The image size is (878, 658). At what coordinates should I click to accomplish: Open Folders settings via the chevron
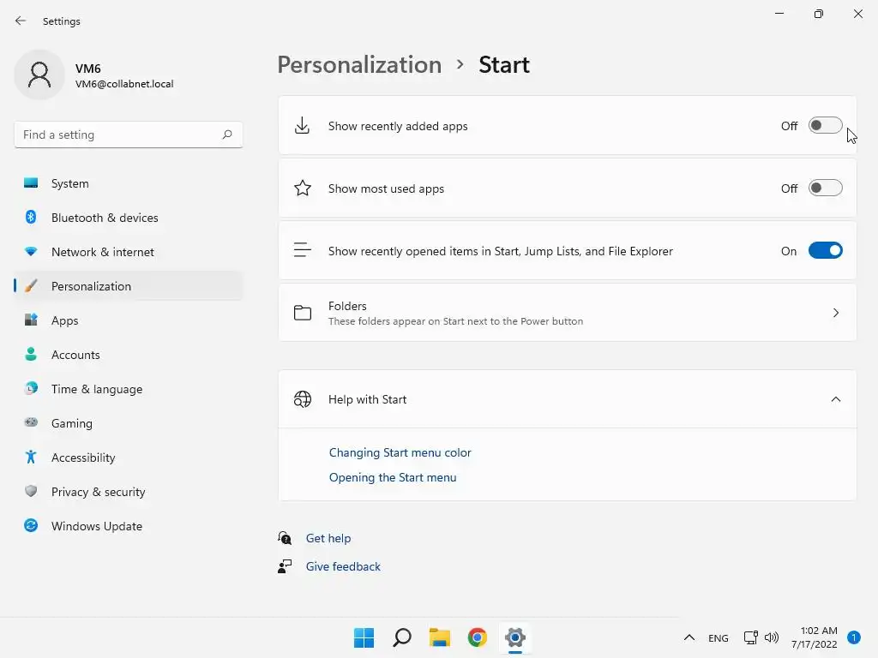click(x=836, y=313)
